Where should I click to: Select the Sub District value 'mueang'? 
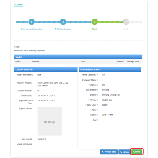click(x=105, y=90)
